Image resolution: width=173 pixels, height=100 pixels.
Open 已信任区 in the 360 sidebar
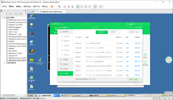(65, 69)
